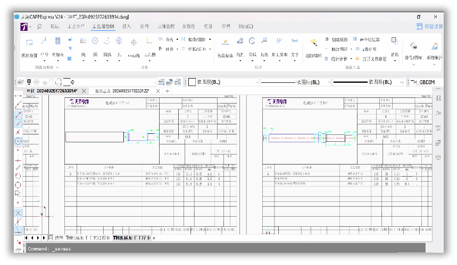Switch to document tab ending 173553122
457x265 pixels.
coord(122,91)
